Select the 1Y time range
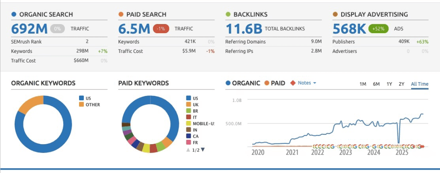 (389, 84)
